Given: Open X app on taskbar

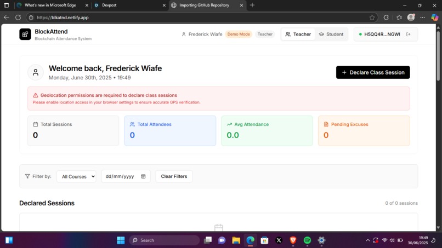Looking at the screenshot, I should tap(279, 240).
